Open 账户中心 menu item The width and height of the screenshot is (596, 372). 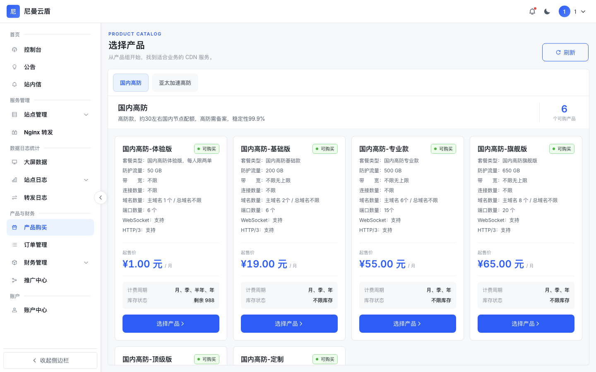50,310
